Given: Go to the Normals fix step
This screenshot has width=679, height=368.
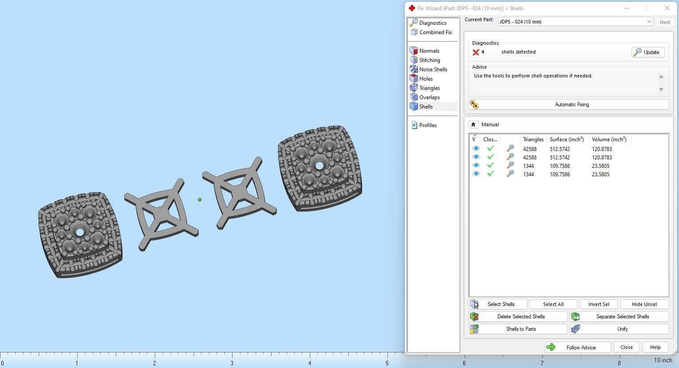Looking at the screenshot, I should pyautogui.click(x=425, y=51).
